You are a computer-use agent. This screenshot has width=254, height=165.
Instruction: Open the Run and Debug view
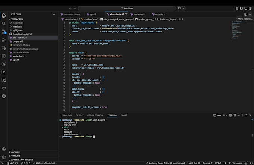click(4, 40)
